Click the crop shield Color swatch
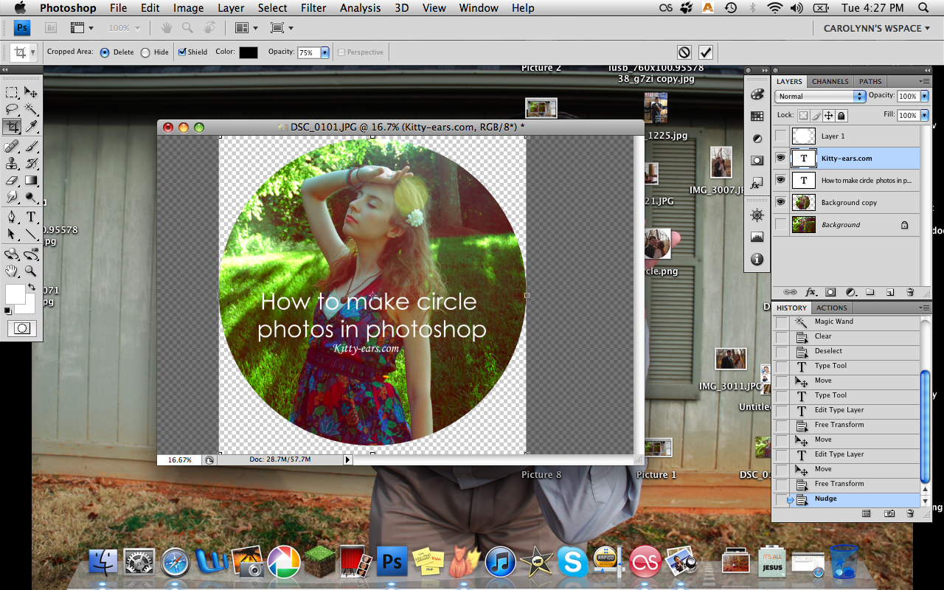 tap(247, 52)
